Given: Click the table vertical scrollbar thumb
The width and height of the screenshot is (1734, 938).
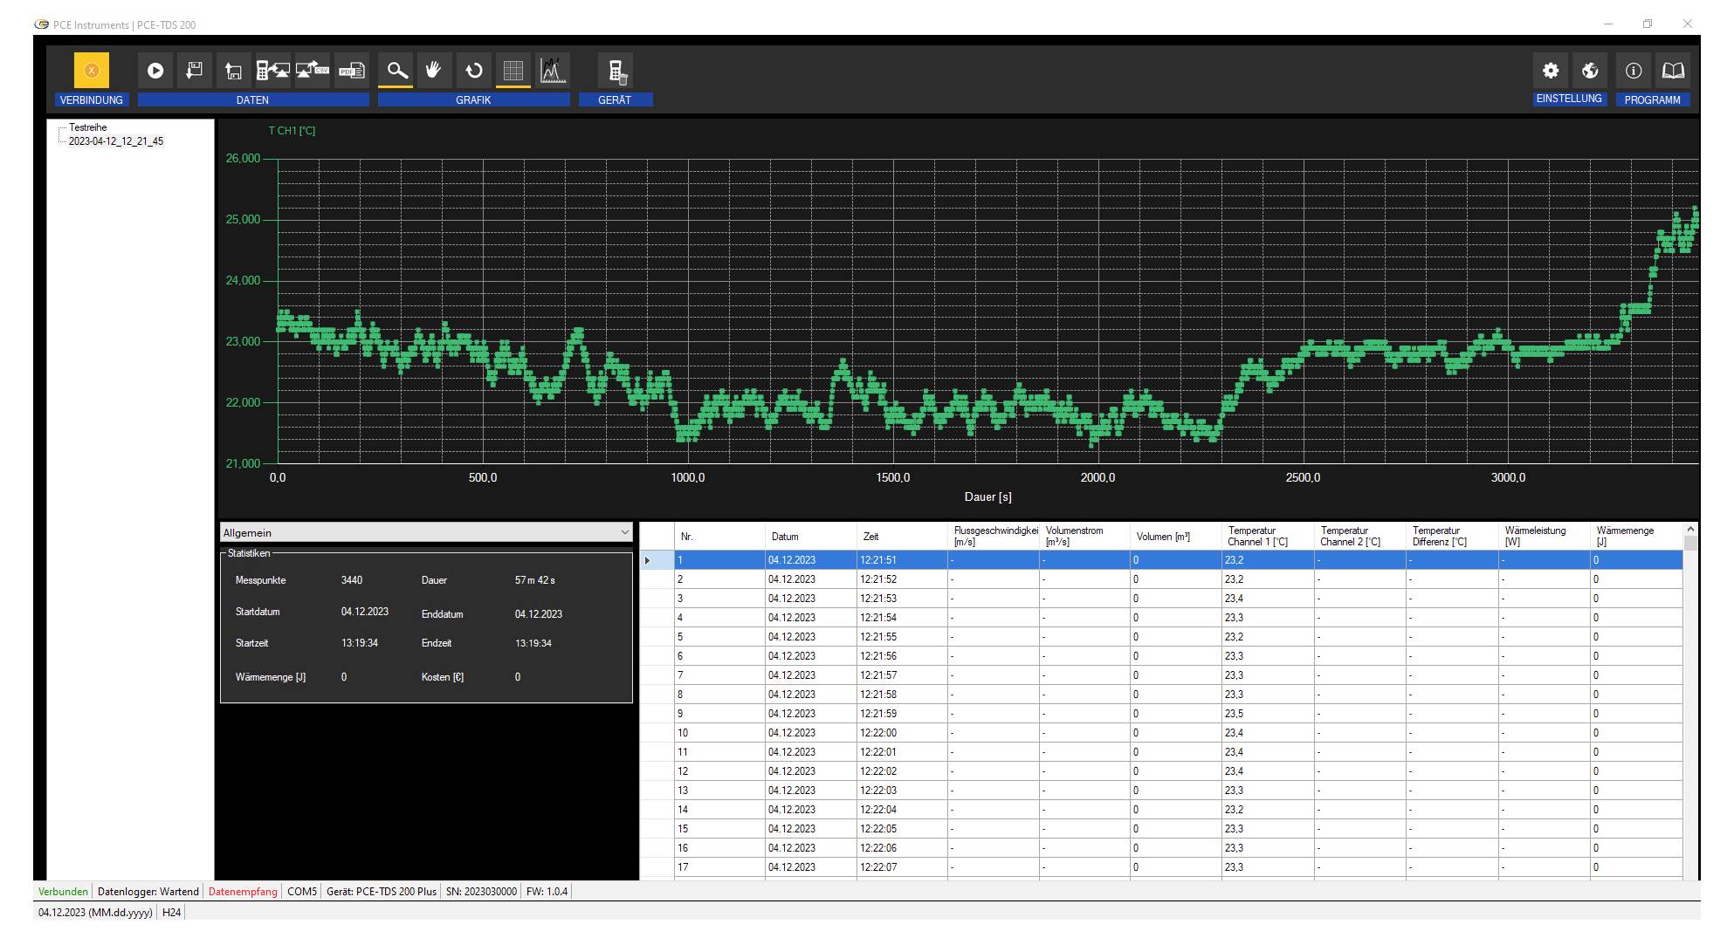Looking at the screenshot, I should coord(1690,544).
